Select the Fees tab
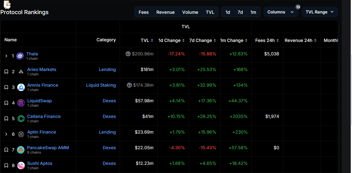This screenshot has width=352, height=173. click(x=144, y=12)
